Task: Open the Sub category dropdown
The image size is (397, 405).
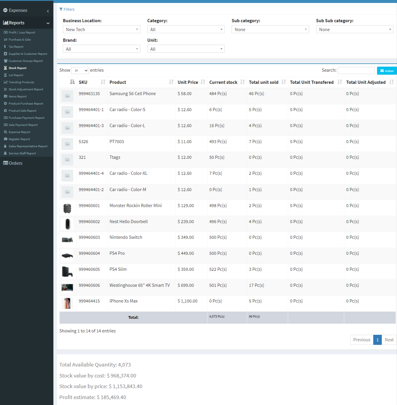Action: (270, 29)
